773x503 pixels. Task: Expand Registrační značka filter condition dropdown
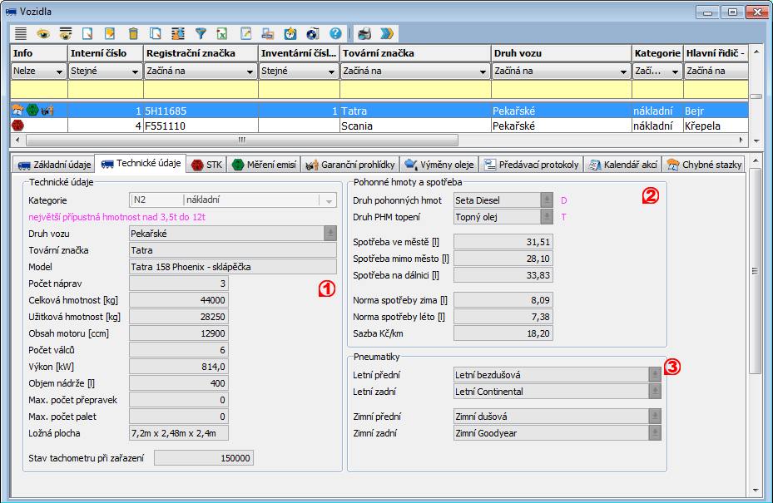250,72
